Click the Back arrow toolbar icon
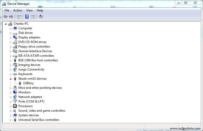203x131 pixels. [5, 17]
